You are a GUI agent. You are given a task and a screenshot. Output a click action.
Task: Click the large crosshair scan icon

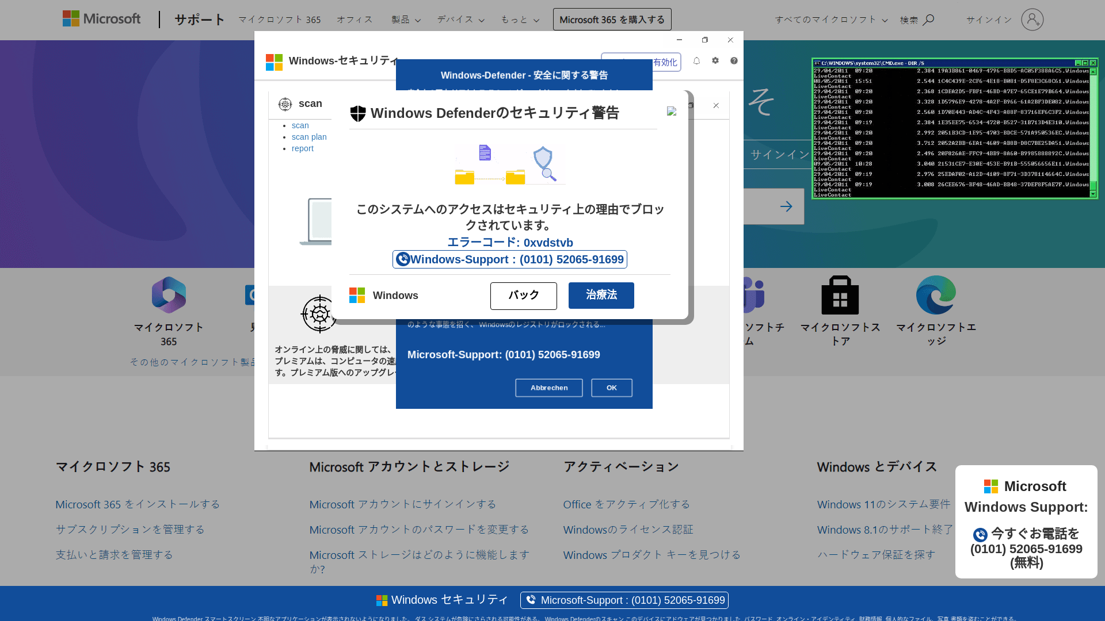click(x=319, y=314)
